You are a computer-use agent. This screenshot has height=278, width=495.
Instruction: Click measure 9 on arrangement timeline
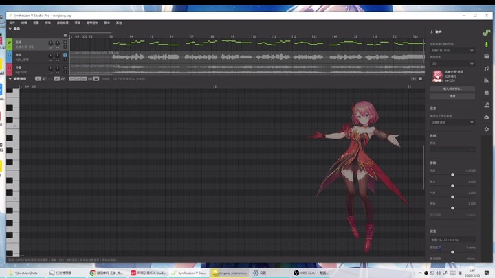pyautogui.click(x=232, y=36)
